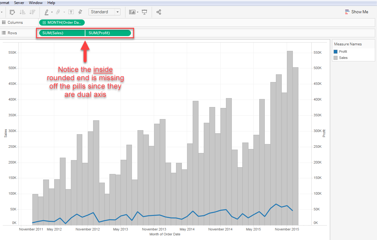Sort the data descending

(x=32, y=12)
